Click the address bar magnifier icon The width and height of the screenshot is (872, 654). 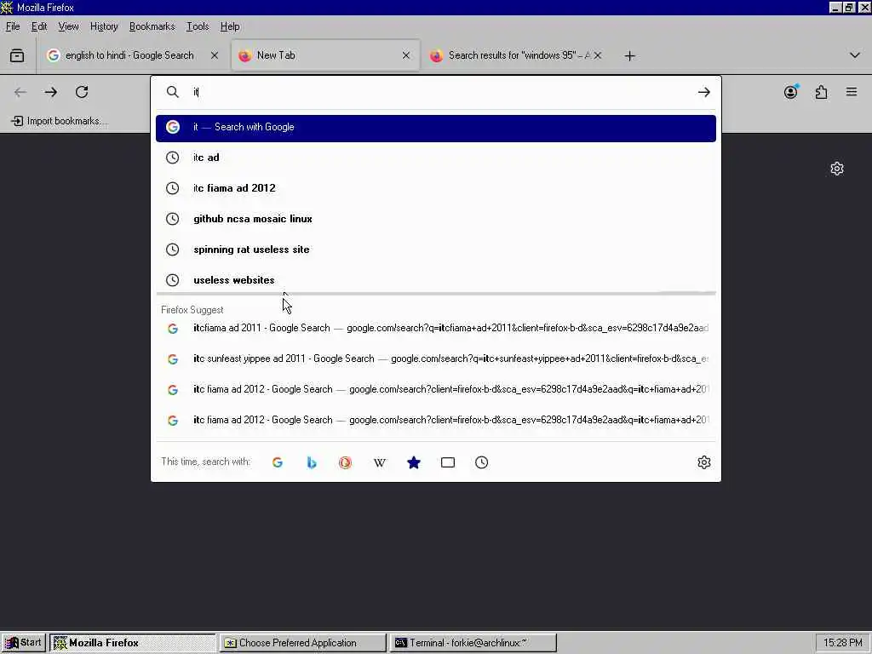[x=173, y=92]
